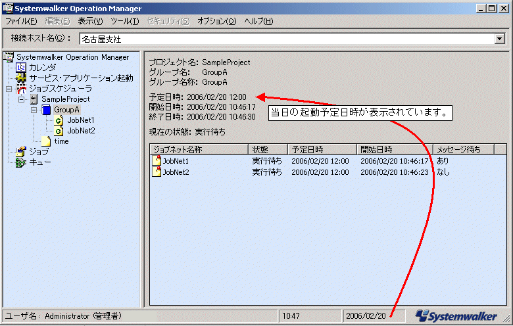Open the ツール(T) menu

click(x=124, y=21)
